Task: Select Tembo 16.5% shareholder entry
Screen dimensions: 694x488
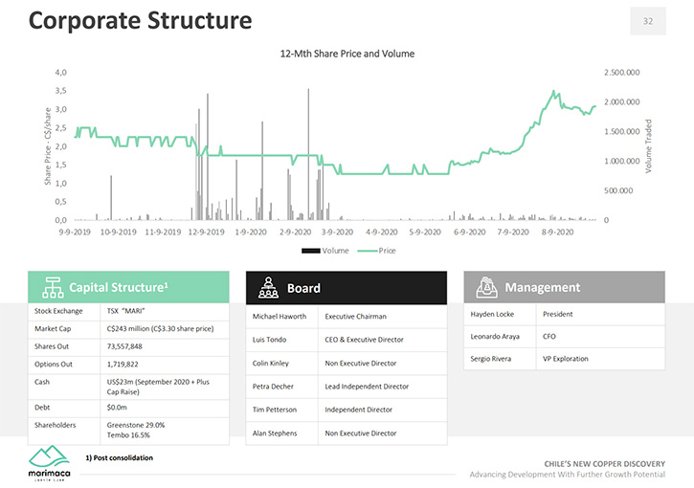Action: coord(128,435)
